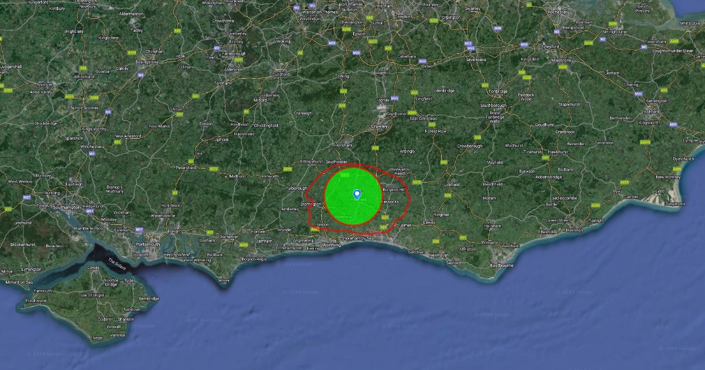The height and width of the screenshot is (370, 705).
Task: Click the Burgess Hill label
Action: coord(394,190)
